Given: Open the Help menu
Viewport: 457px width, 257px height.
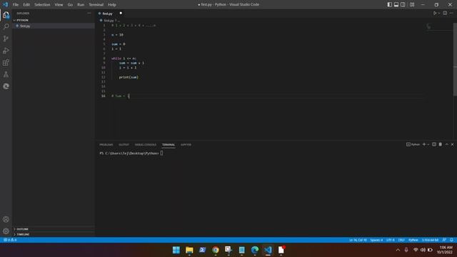Looking at the screenshot, I should click(x=112, y=5).
